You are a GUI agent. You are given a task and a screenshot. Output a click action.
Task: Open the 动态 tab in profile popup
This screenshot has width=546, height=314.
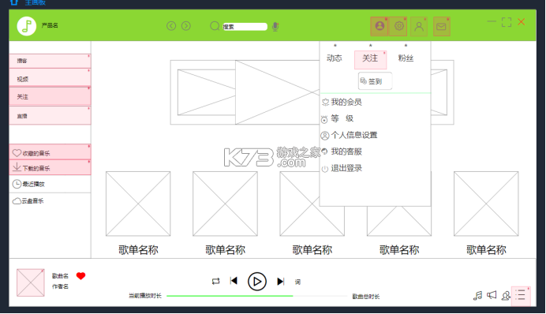(335, 58)
